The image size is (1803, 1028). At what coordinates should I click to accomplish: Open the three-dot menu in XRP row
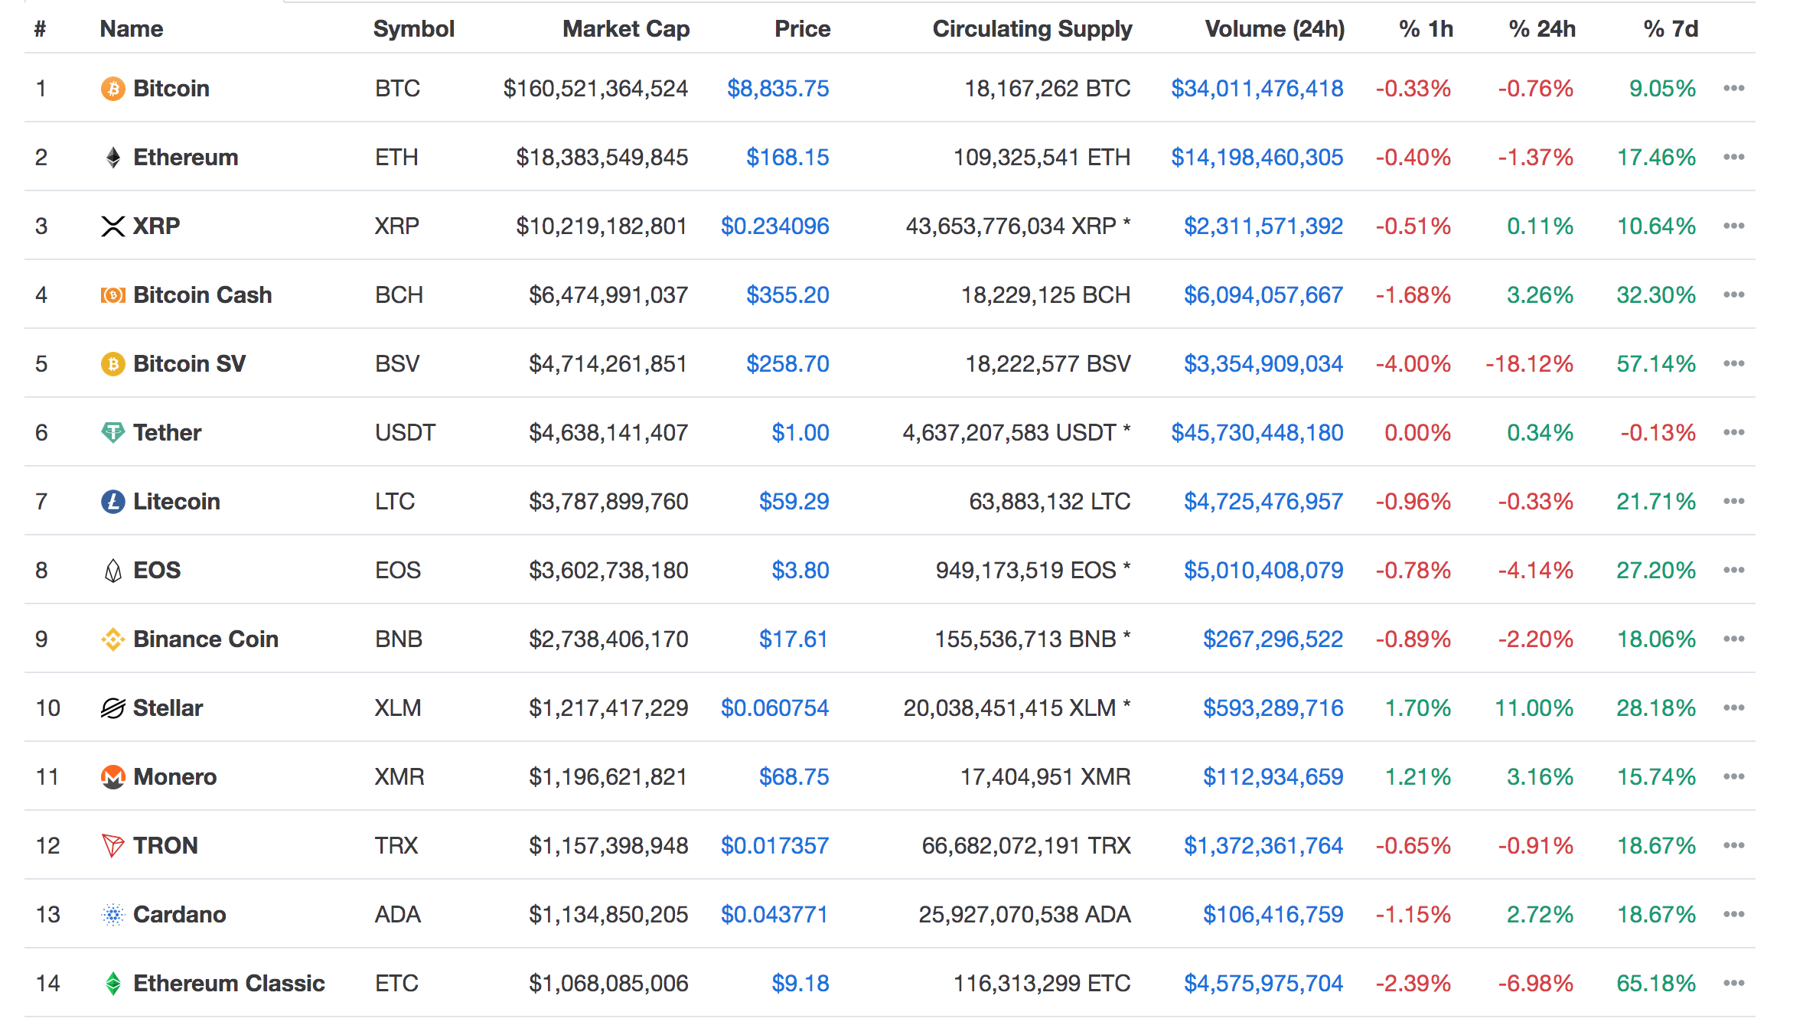1734,226
